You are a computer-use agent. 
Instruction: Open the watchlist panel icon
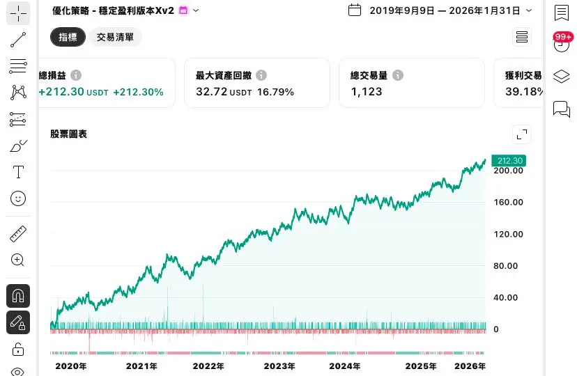(x=562, y=13)
